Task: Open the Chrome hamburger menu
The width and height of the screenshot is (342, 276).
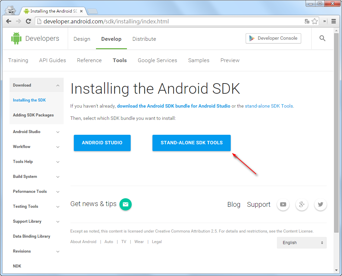Action: [333, 21]
